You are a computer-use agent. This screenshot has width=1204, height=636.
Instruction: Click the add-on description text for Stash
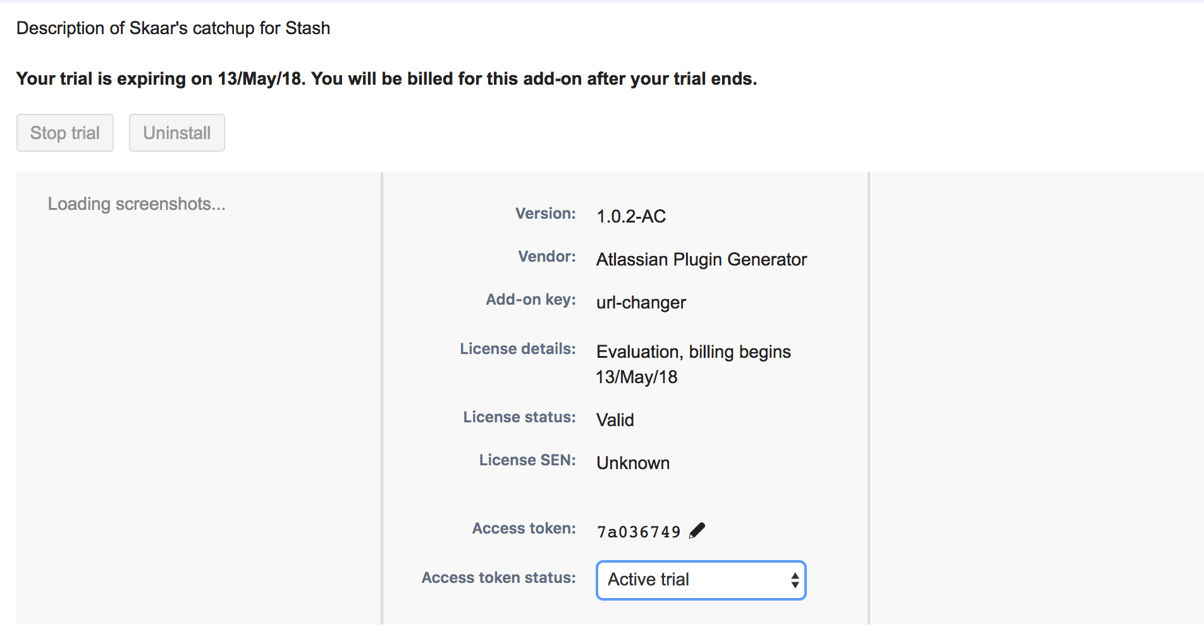pyautogui.click(x=173, y=28)
